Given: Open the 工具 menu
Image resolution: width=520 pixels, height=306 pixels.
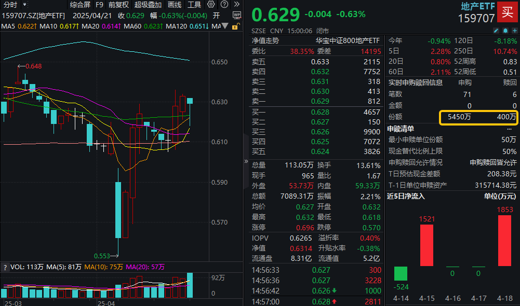Looking at the screenshot, I should [x=194, y=5].
